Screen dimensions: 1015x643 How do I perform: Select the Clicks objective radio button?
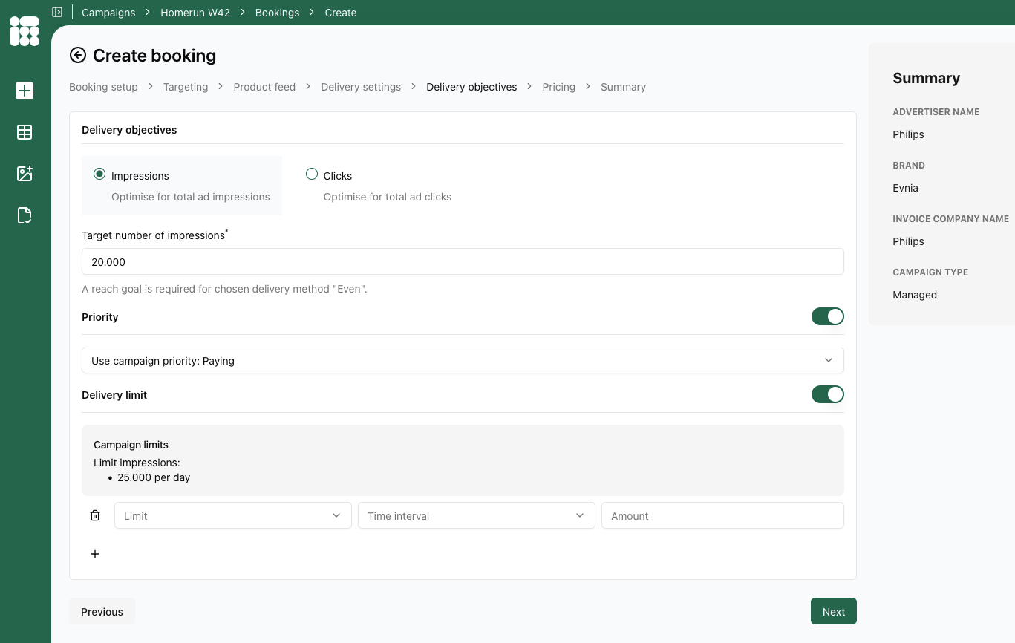point(312,174)
